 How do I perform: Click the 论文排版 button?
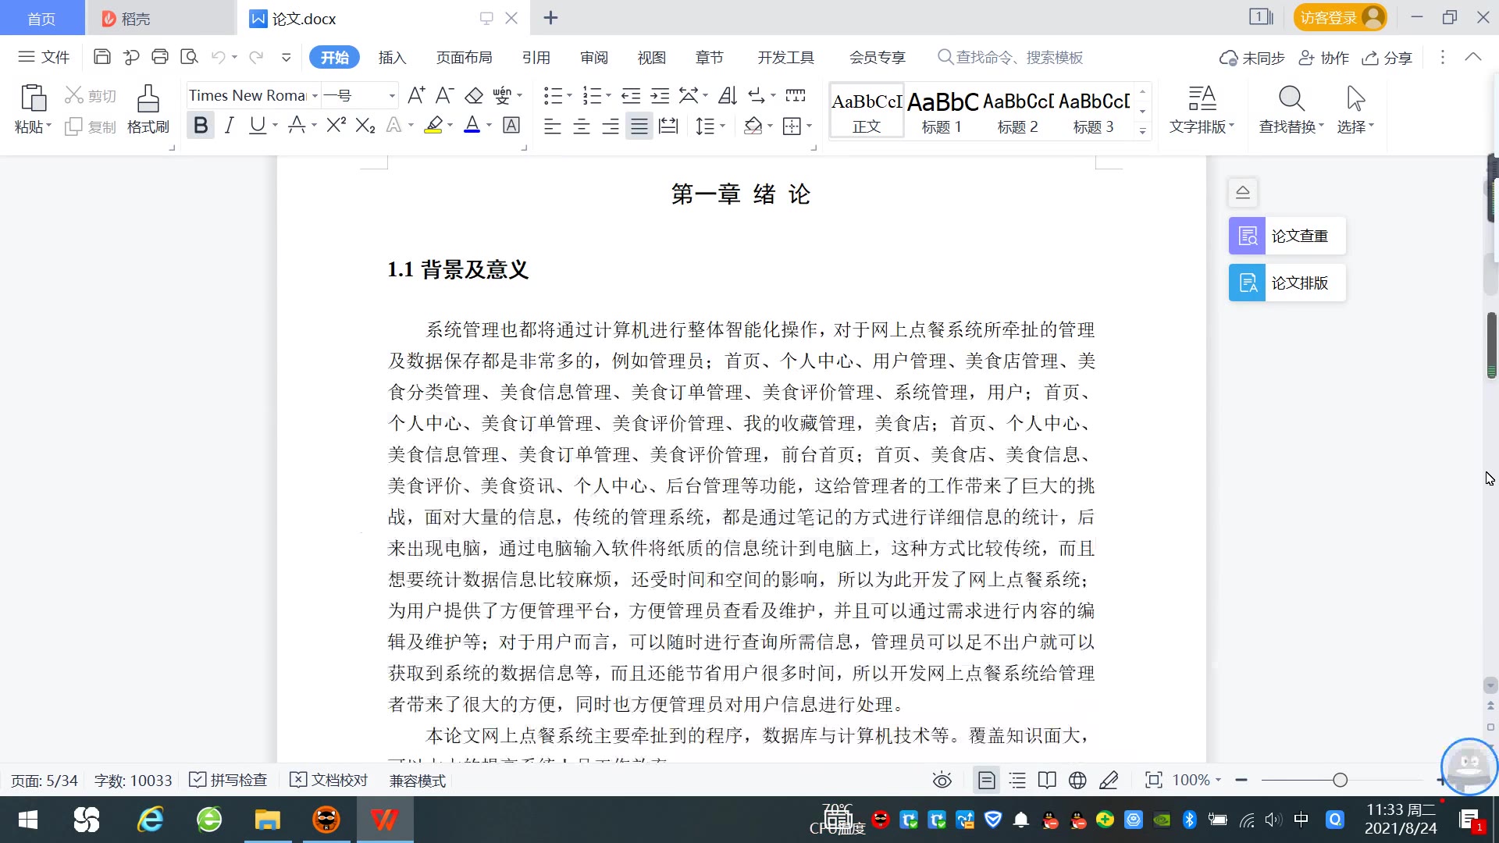click(x=1287, y=283)
